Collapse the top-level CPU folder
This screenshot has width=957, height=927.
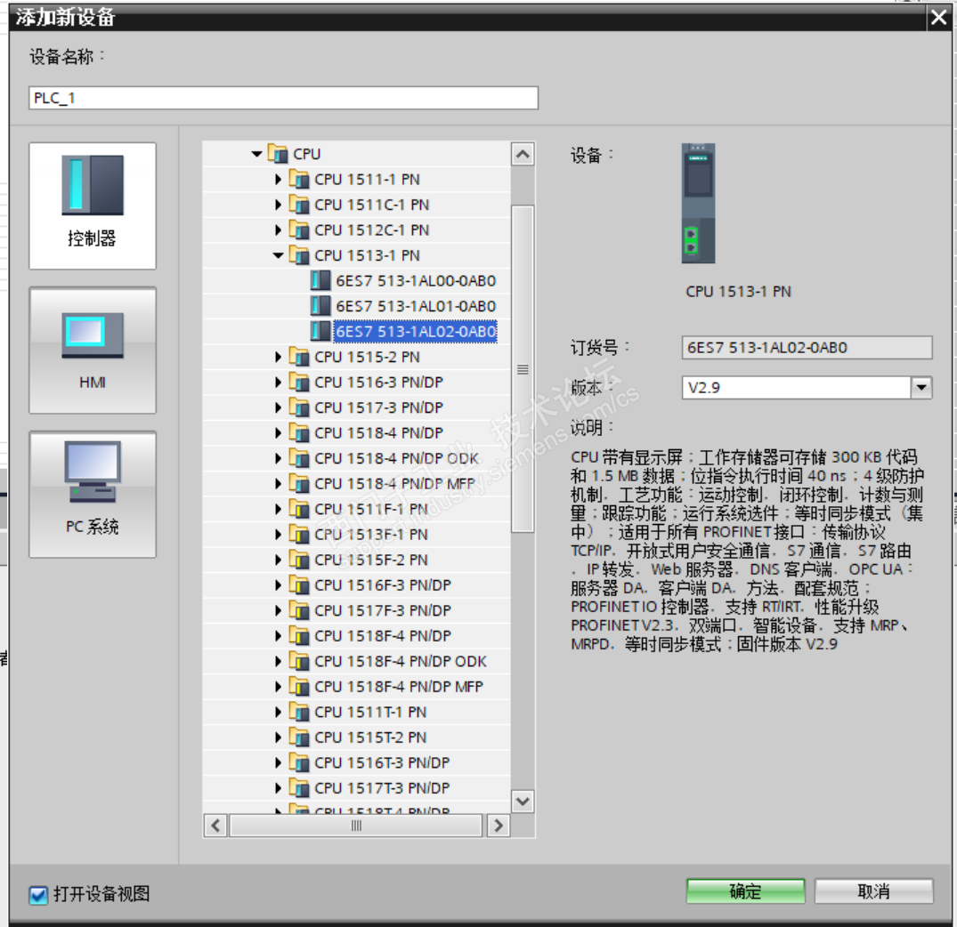click(257, 154)
